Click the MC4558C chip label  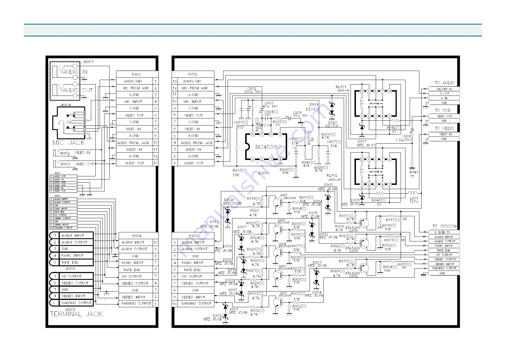point(268,147)
